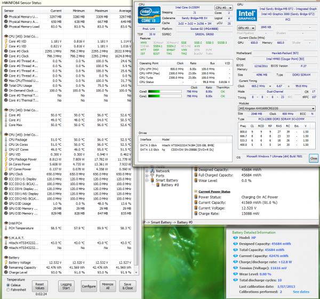Expand the Ports tree node

click(147, 176)
